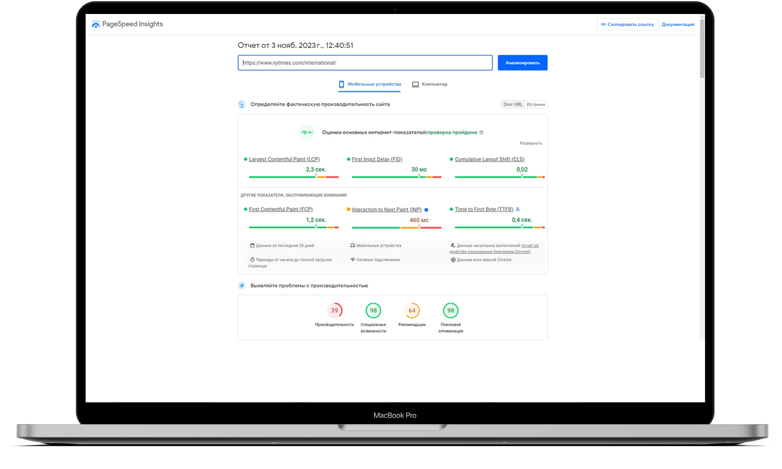
Task: Switch to Компьютер tab
Action: click(430, 84)
